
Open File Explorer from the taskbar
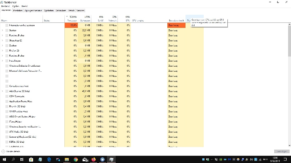pyautogui.click(x=67, y=159)
